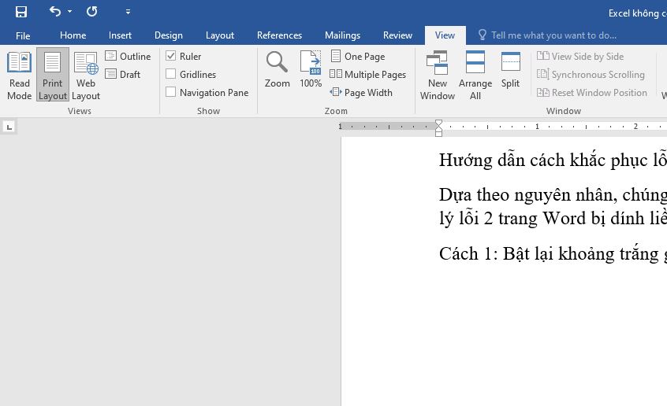Open the Mailings tab
Screen dimensions: 667x406
(342, 35)
